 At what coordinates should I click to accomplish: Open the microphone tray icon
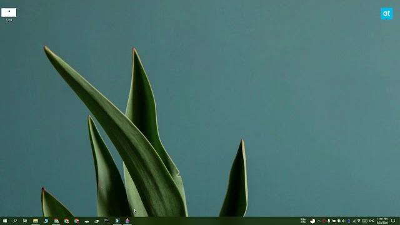[x=329, y=221]
